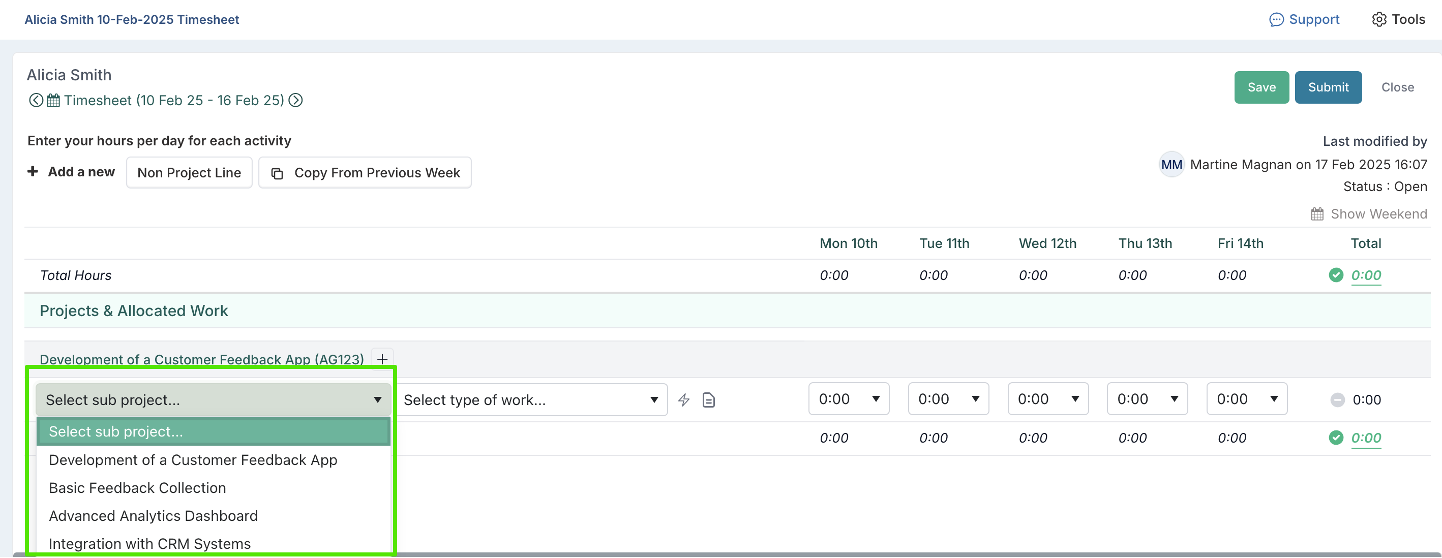Click the Alicia Smith name heading

pos(70,75)
